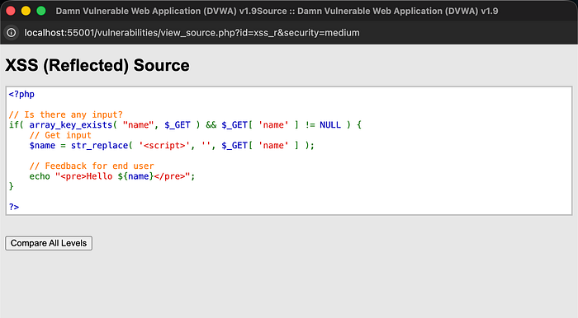Viewport: 578px width, 318px height.
Task: Click the str_replace function name
Action: [x=100, y=146]
